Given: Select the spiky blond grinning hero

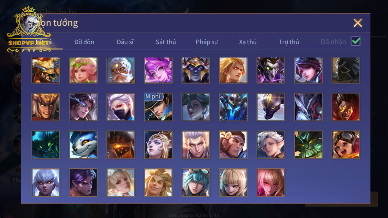Looking at the screenshot, I should coord(158,182).
